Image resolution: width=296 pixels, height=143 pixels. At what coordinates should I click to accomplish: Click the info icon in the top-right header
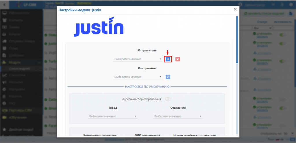(291, 5)
